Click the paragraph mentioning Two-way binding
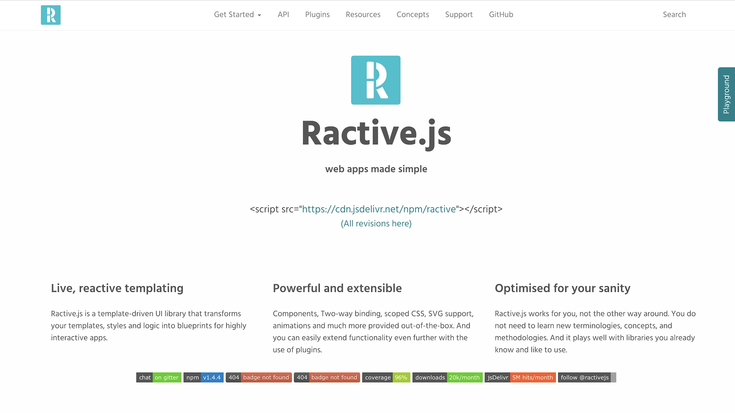Image resolution: width=735 pixels, height=413 pixels. 373,332
